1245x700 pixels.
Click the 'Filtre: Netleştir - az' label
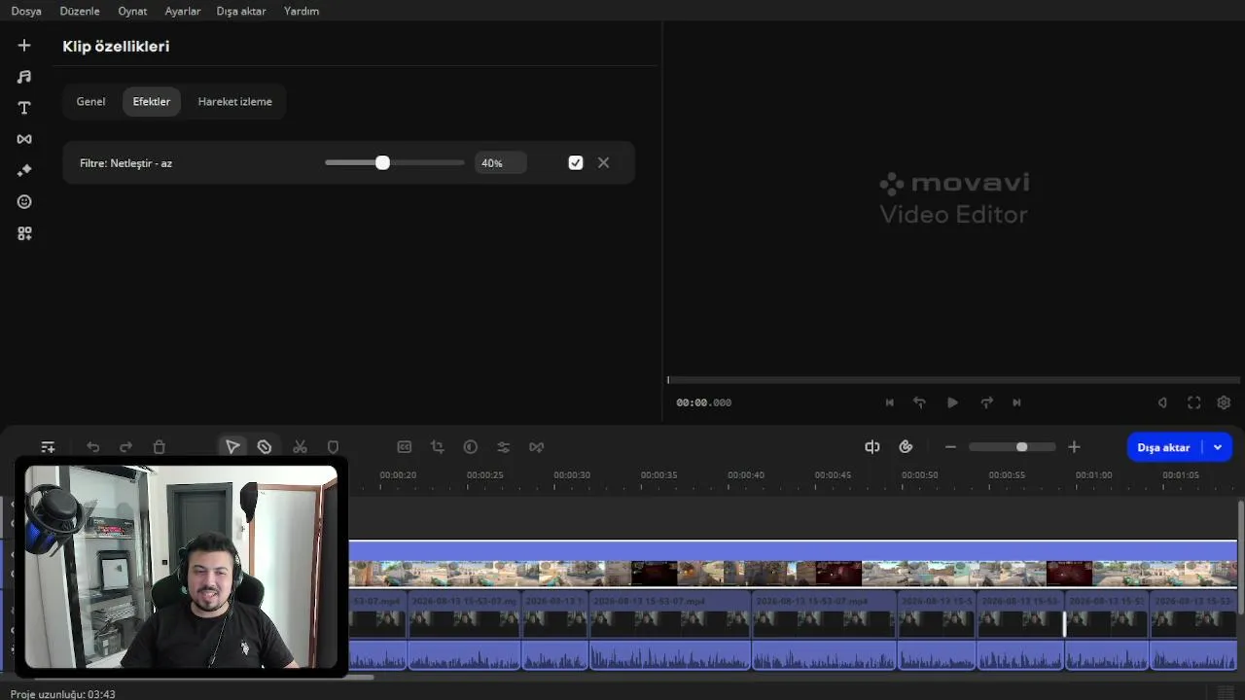(126, 163)
